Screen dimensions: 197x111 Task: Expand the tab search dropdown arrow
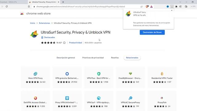pyautogui.click(x=180, y=2)
